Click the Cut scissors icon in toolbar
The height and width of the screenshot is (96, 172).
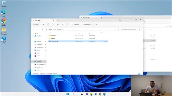tap(44, 24)
